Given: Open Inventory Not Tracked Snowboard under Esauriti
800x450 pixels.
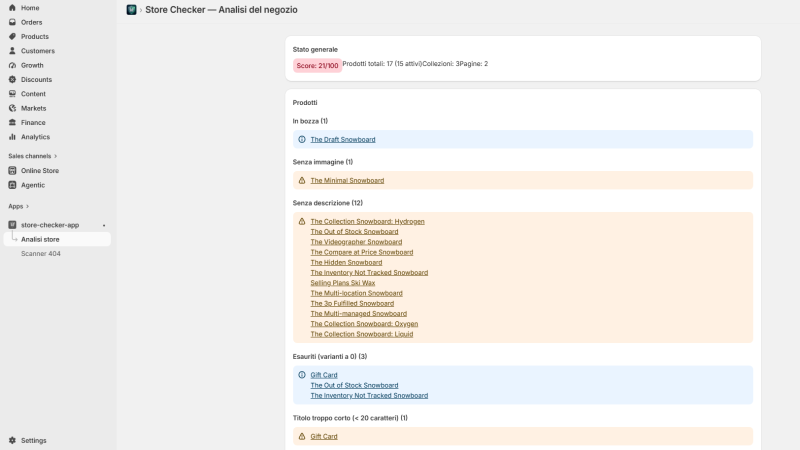Looking at the screenshot, I should click(369, 395).
